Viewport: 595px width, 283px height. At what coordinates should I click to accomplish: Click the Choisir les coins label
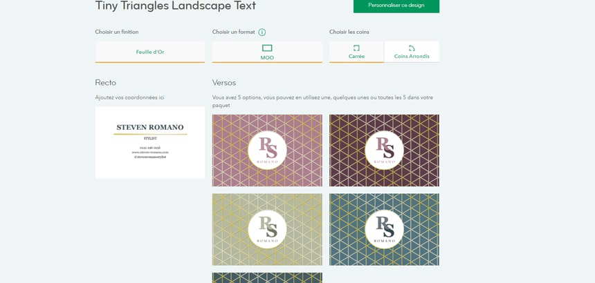coord(349,32)
